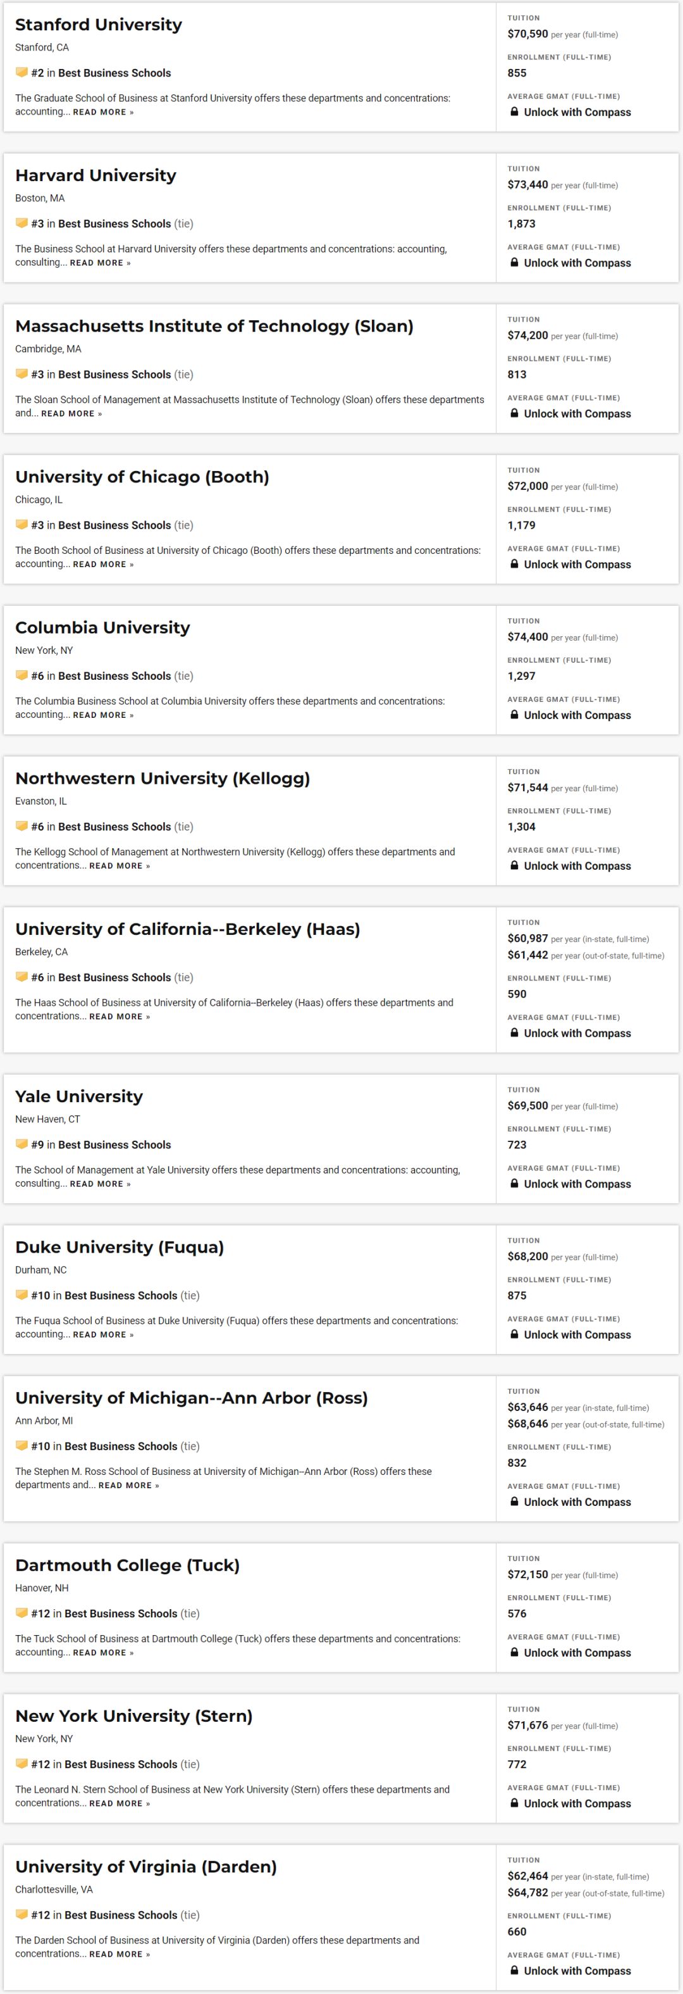This screenshot has width=683, height=1994.
Task: Click the lock icon in Duke Fuqua's card
Action: click(x=514, y=1334)
